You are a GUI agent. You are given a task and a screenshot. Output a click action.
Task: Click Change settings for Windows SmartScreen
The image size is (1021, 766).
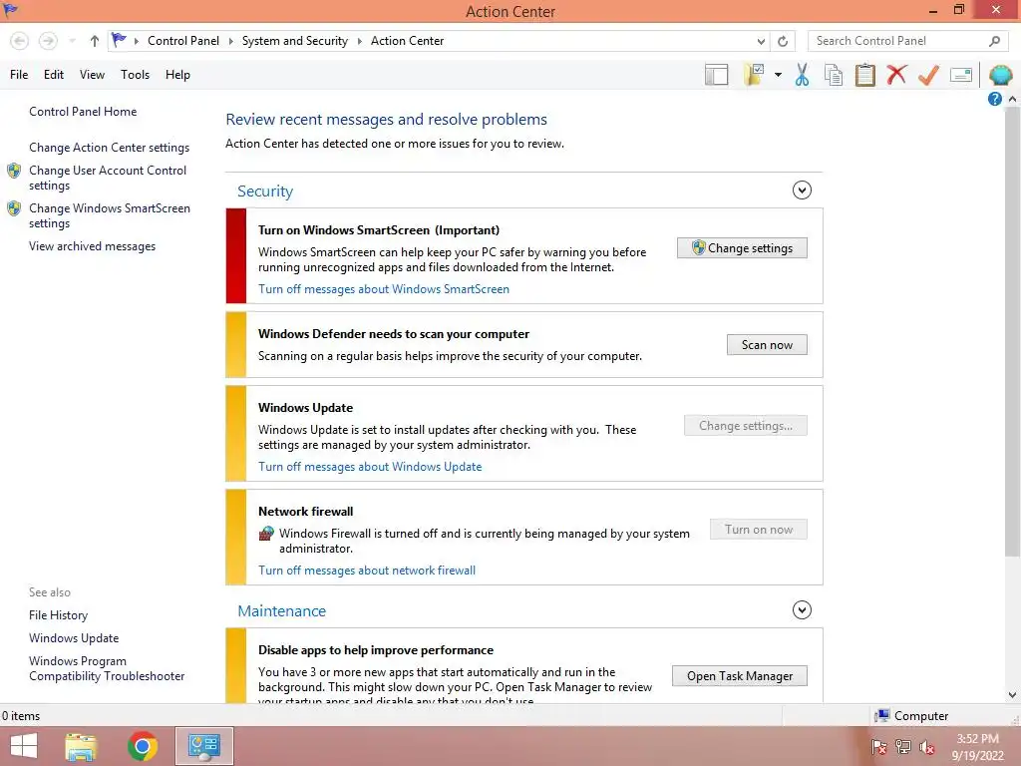click(742, 248)
